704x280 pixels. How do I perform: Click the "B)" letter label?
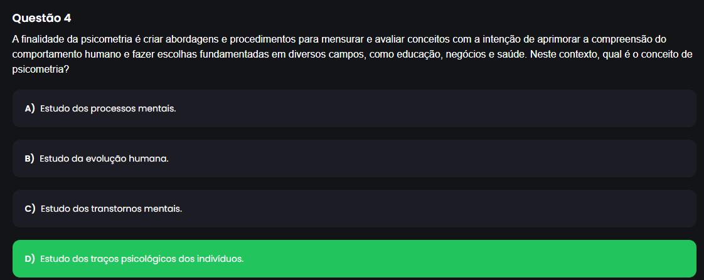[29, 158]
